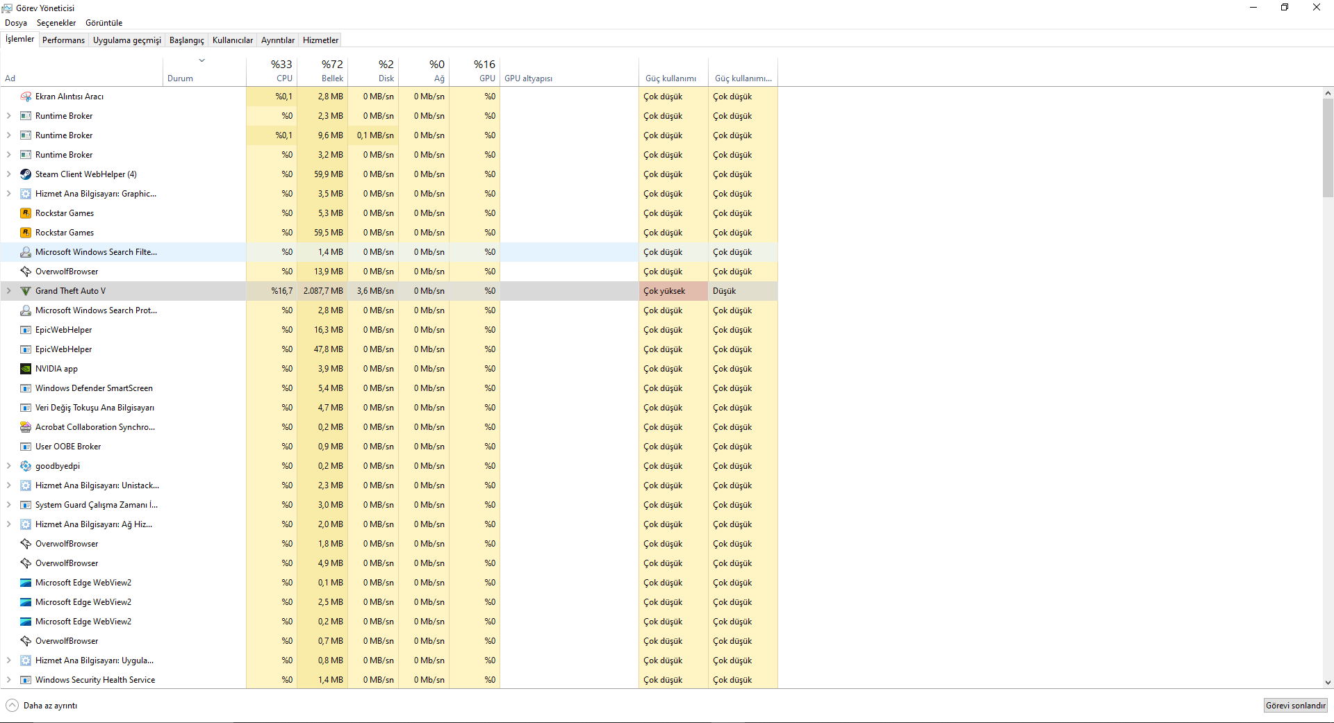Click the Görevi sonlandır button
The width and height of the screenshot is (1334, 723).
(x=1296, y=706)
